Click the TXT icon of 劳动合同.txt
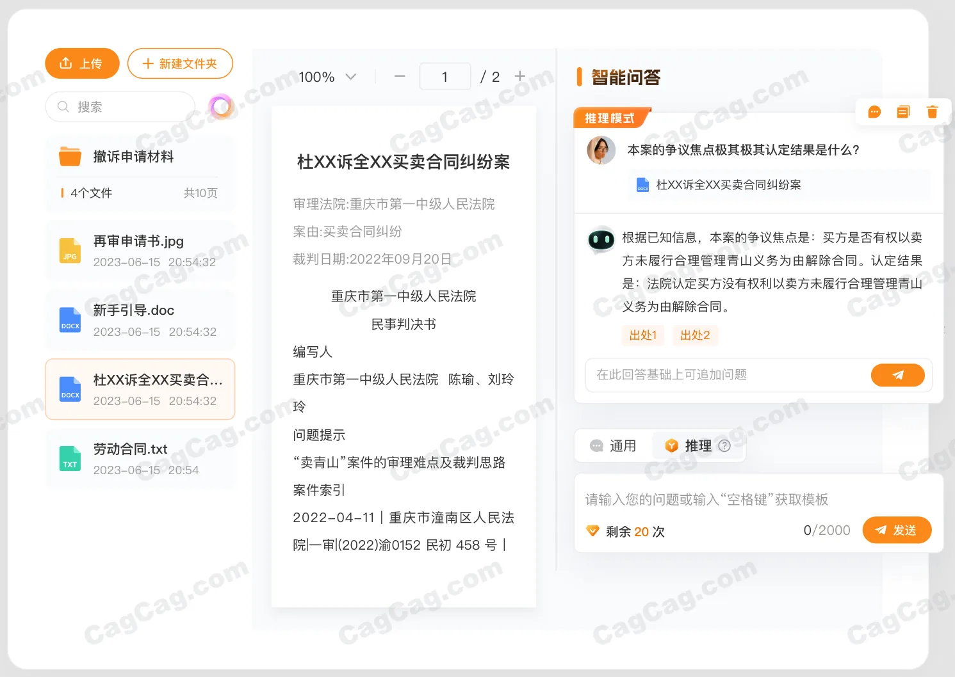 pyautogui.click(x=70, y=459)
